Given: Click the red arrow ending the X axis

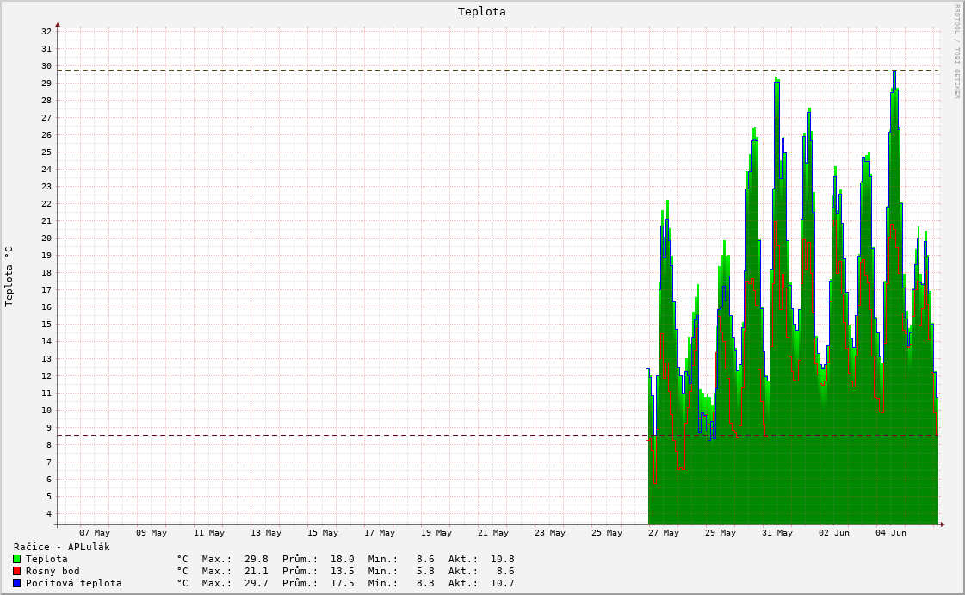Looking at the screenshot, I should click(943, 525).
